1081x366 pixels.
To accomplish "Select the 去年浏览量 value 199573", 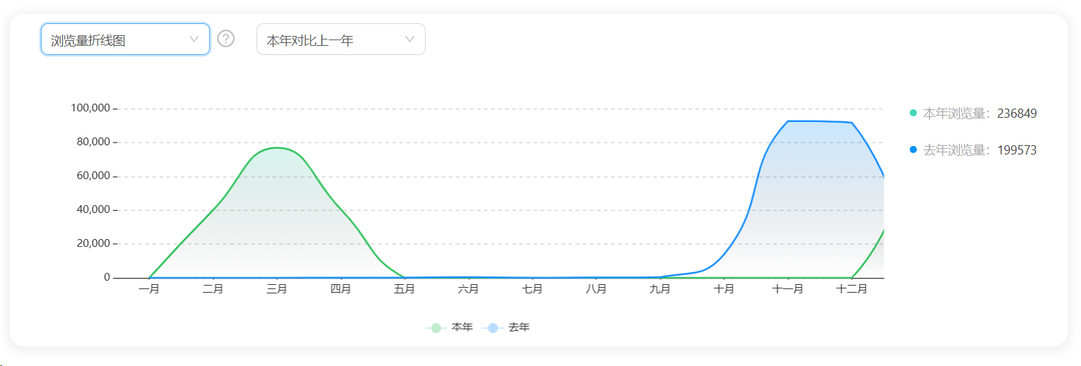I will pos(1017,150).
